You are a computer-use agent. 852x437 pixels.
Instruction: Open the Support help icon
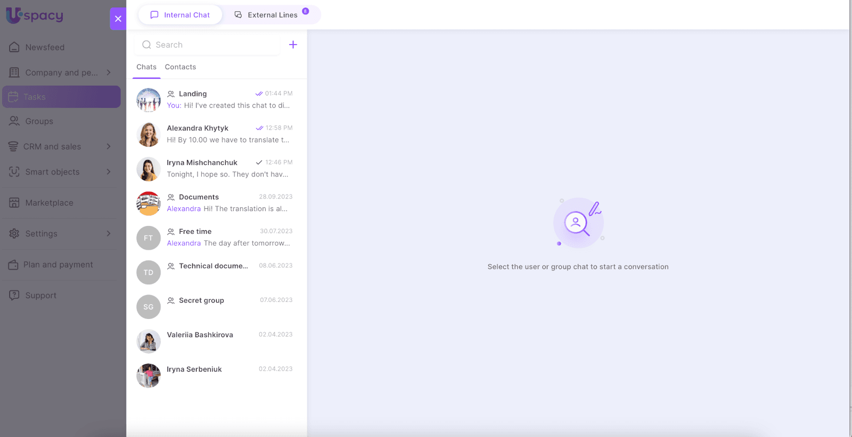pos(14,295)
